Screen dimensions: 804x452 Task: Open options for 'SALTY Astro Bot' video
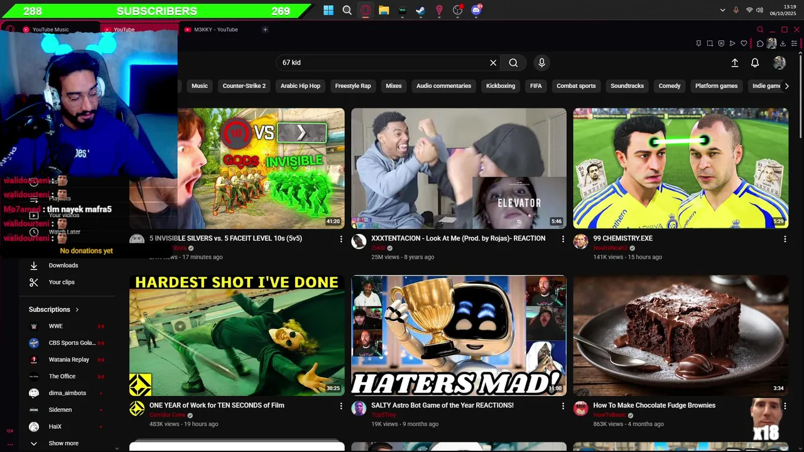point(563,406)
